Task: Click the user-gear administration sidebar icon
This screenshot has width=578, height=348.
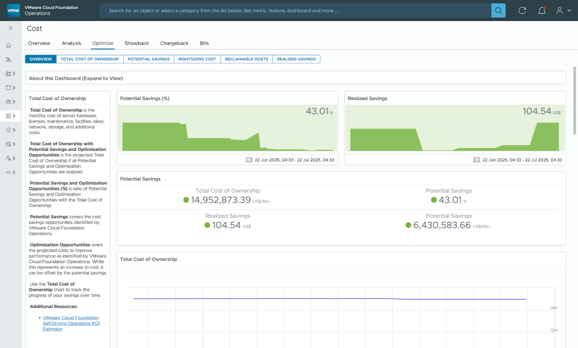Action: click(8, 158)
